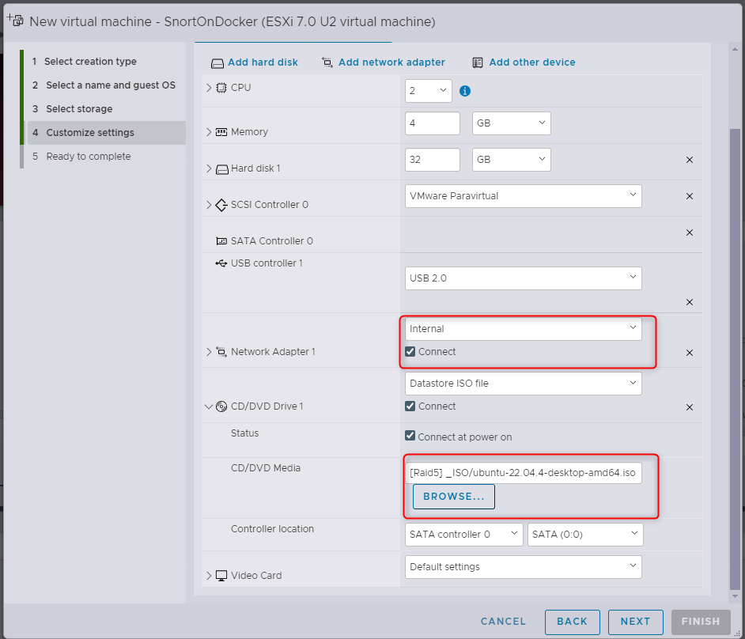
Task: Click the NEXT button
Action: tap(635, 622)
